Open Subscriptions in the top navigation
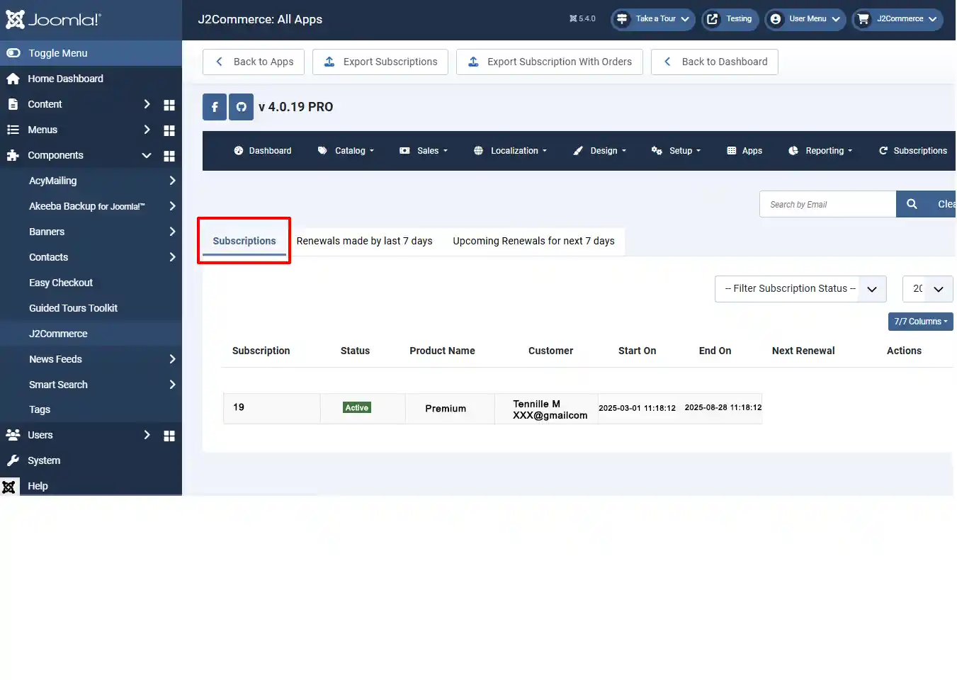This screenshot has width=957, height=680. tap(913, 151)
